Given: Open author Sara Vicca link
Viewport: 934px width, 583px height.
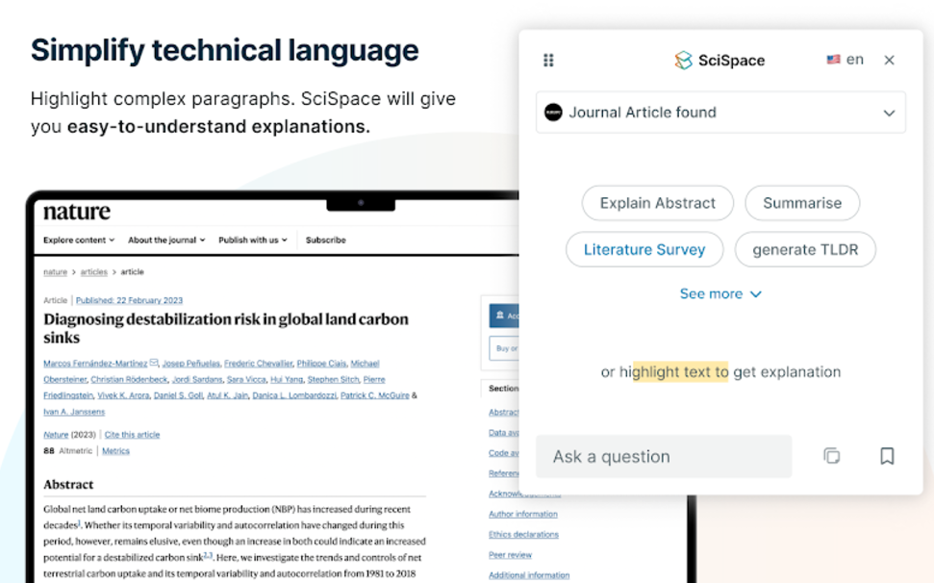Looking at the screenshot, I should pos(246,379).
